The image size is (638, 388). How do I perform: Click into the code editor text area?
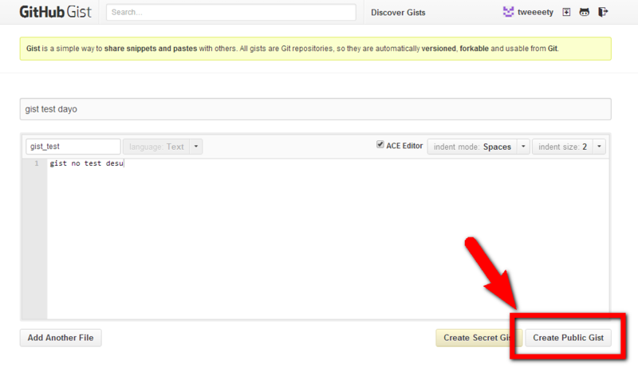click(x=328, y=239)
